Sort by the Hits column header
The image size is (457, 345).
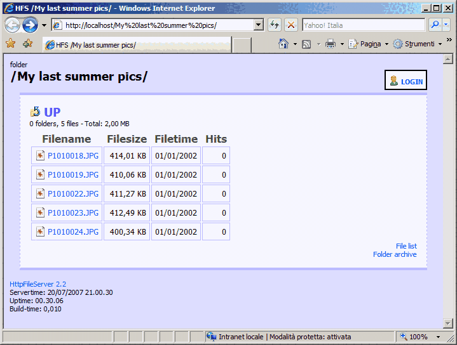pyautogui.click(x=216, y=139)
